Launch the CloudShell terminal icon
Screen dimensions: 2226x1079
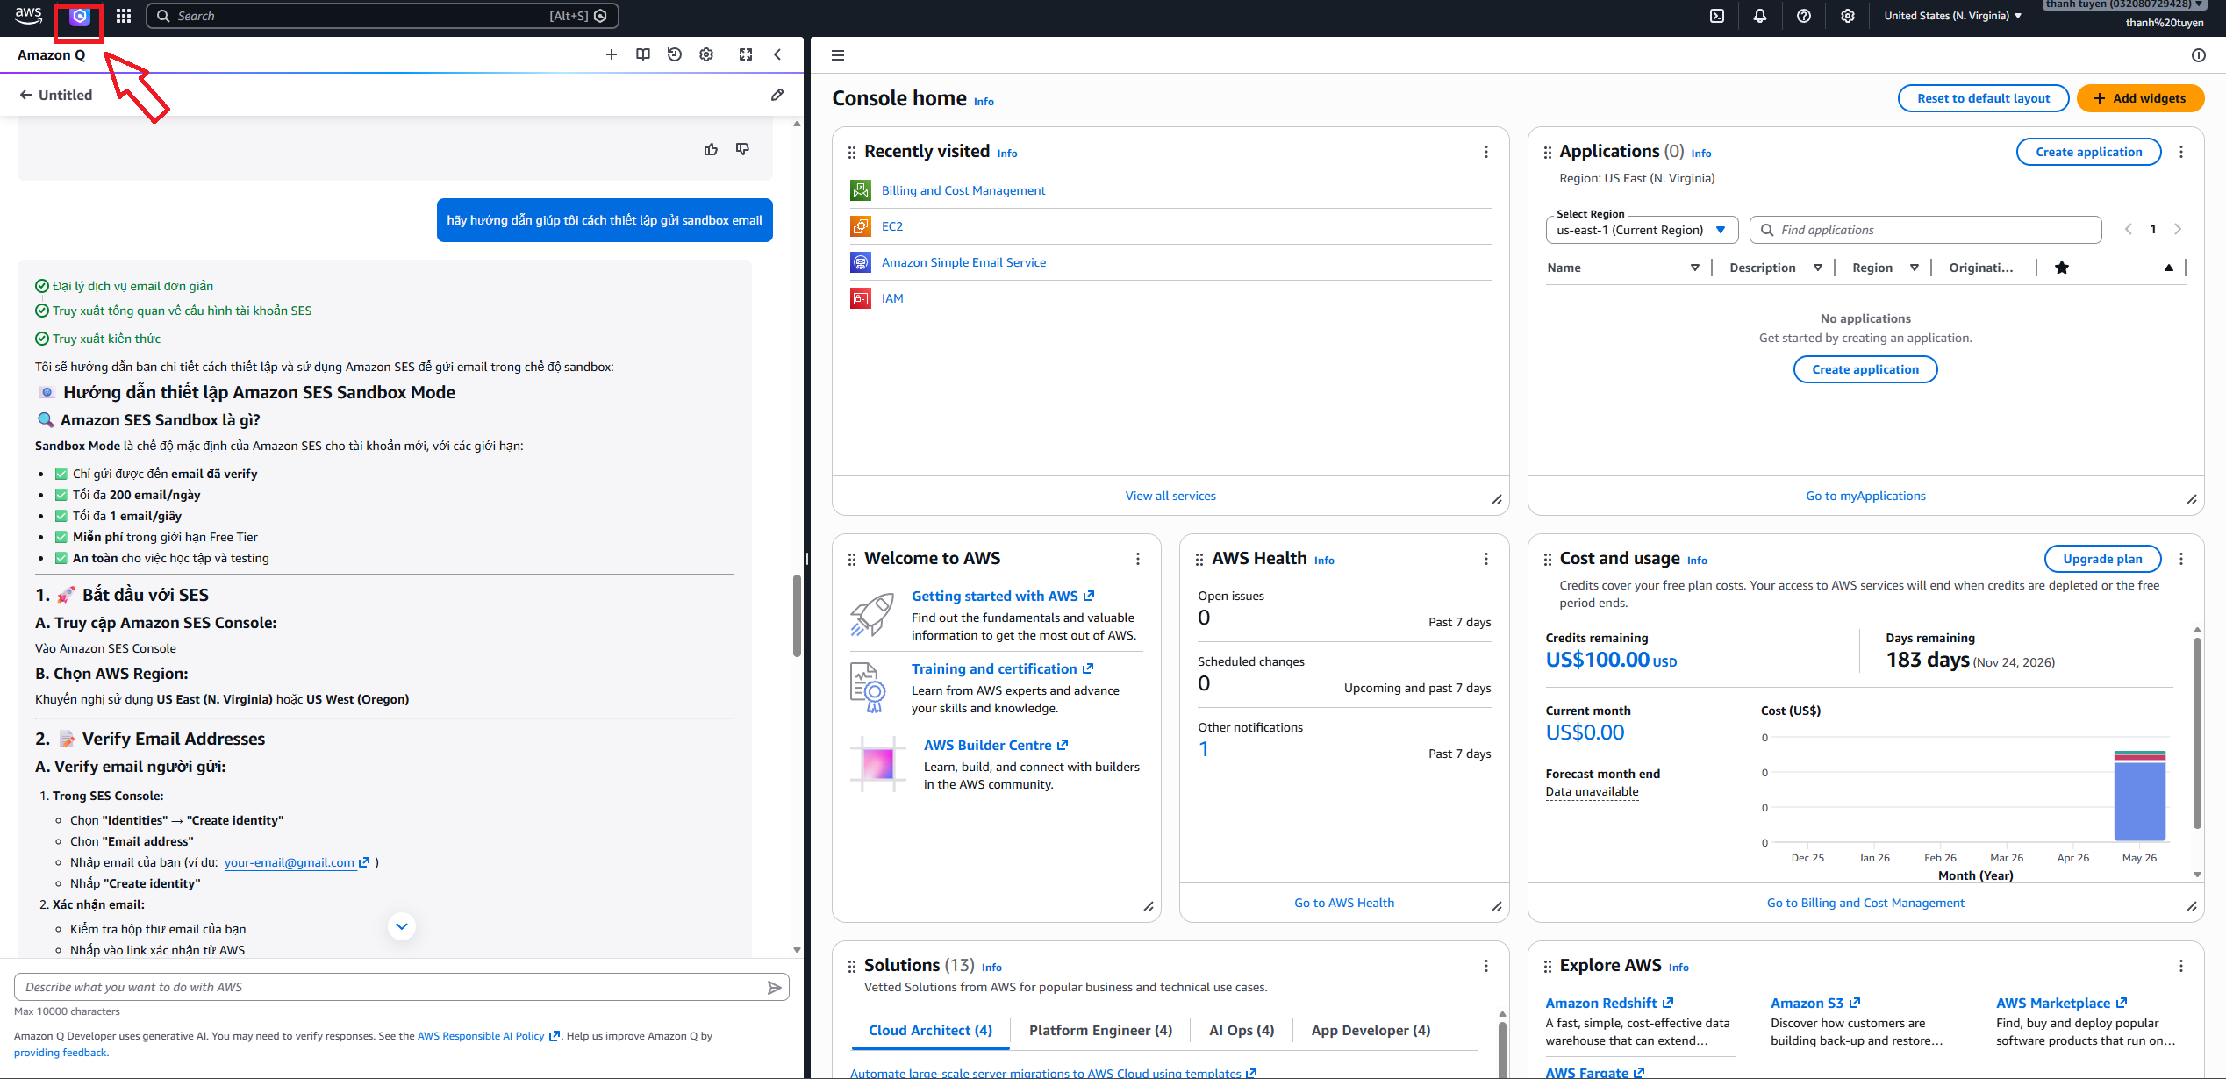pyautogui.click(x=1717, y=16)
